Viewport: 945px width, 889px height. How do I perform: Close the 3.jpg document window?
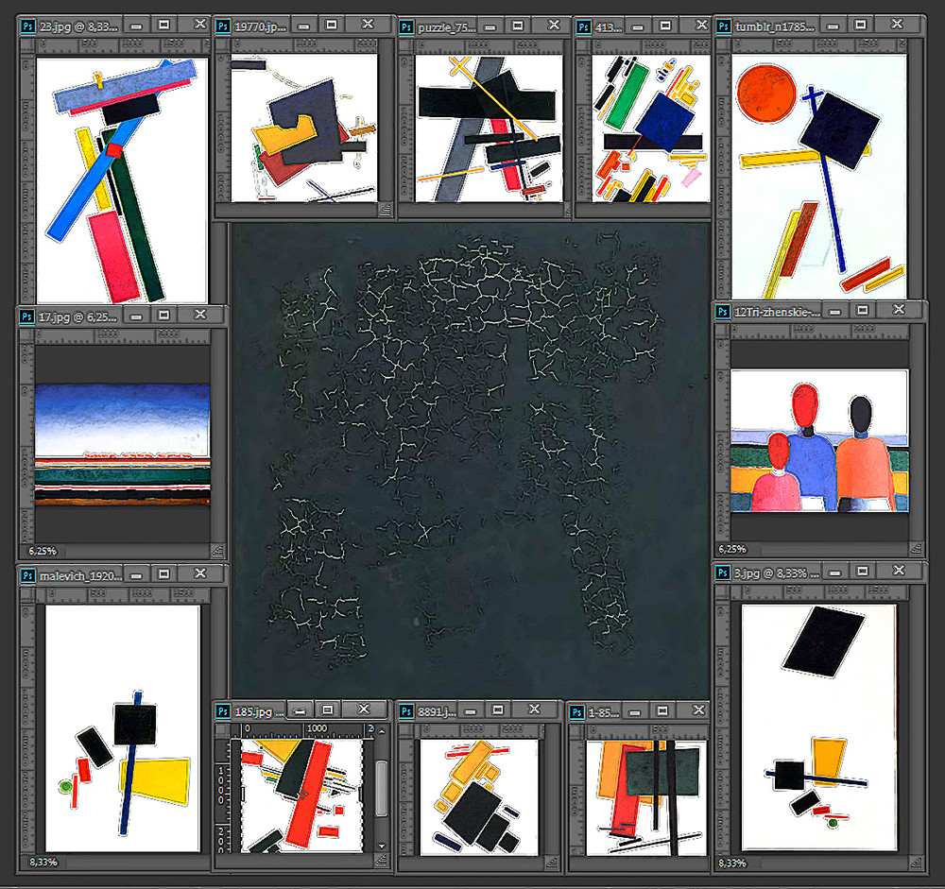tap(899, 571)
